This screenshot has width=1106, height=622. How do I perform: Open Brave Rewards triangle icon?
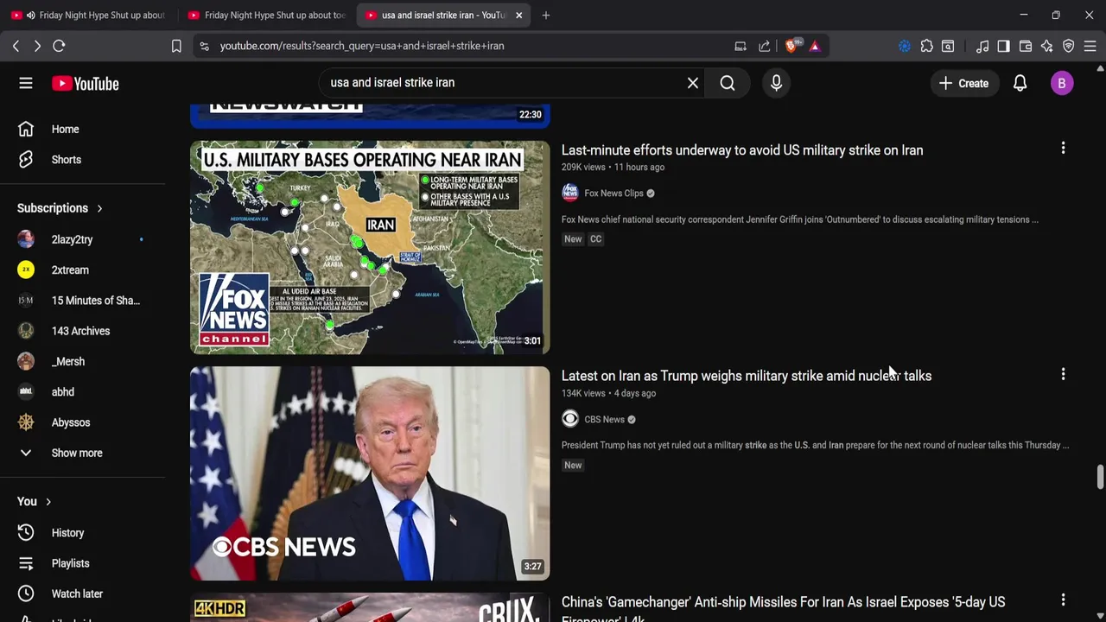(815, 46)
